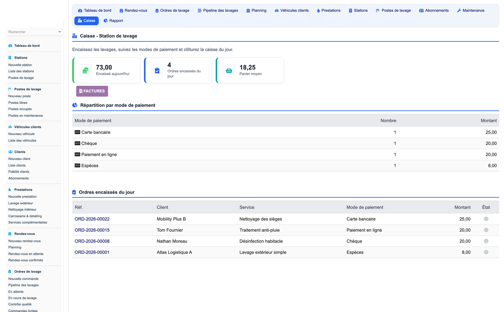Open the Rechercher dropdown arrow

[x=60, y=32]
